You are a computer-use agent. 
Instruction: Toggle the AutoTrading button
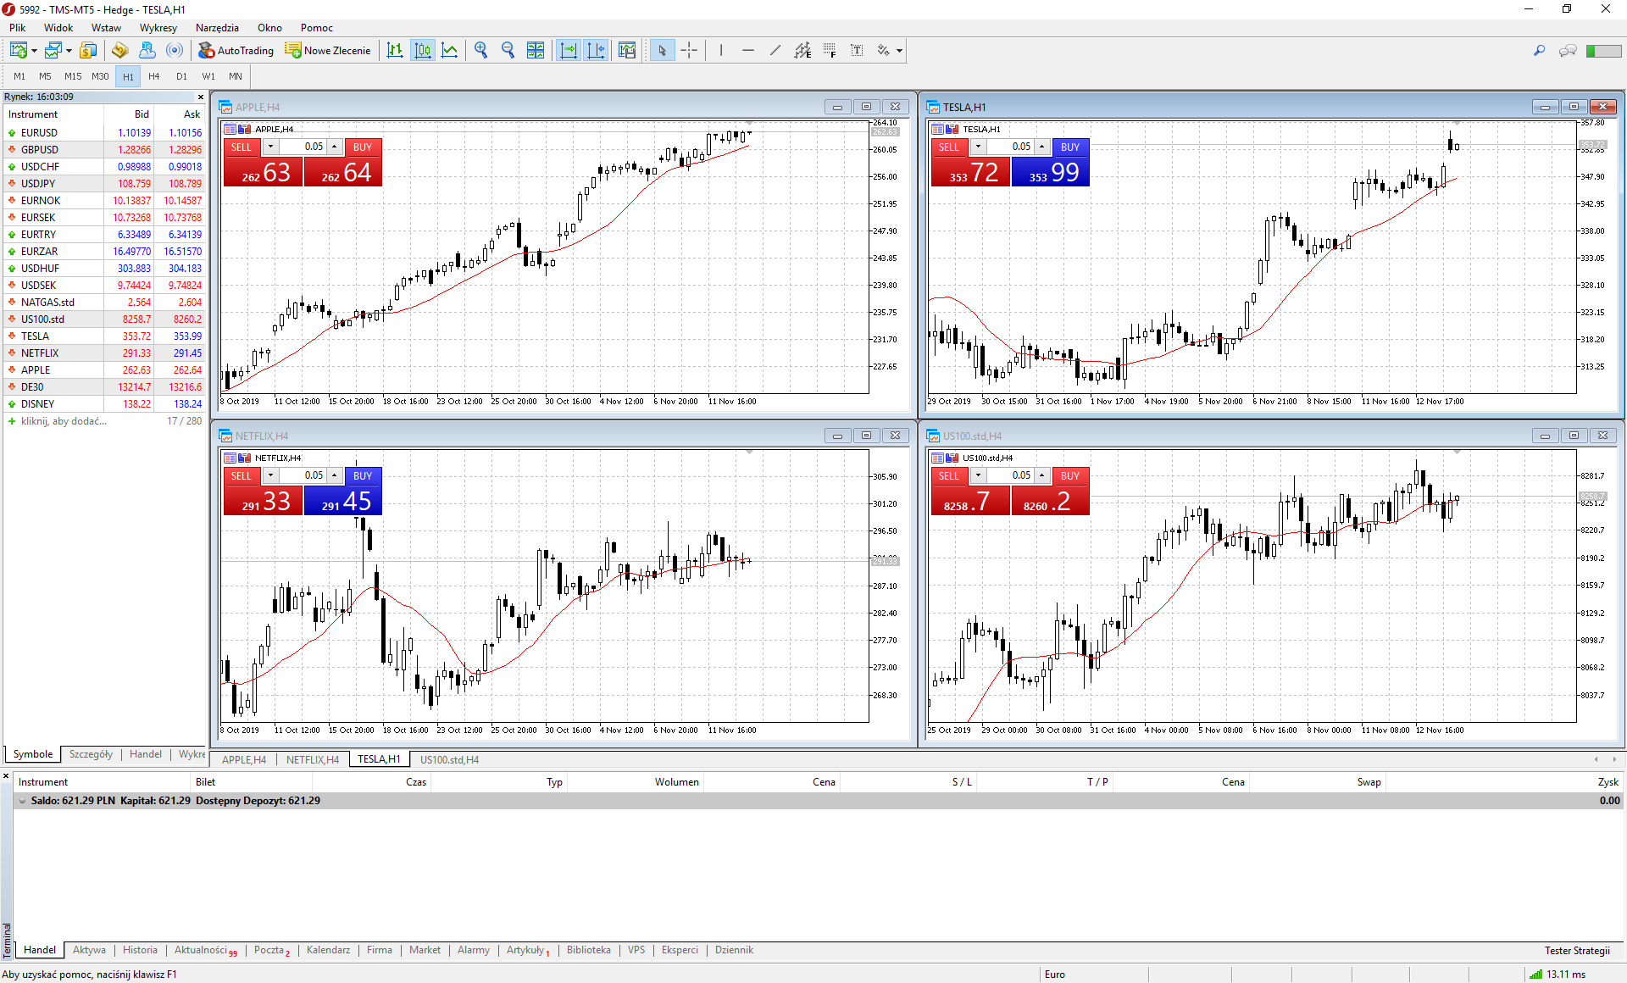point(236,51)
